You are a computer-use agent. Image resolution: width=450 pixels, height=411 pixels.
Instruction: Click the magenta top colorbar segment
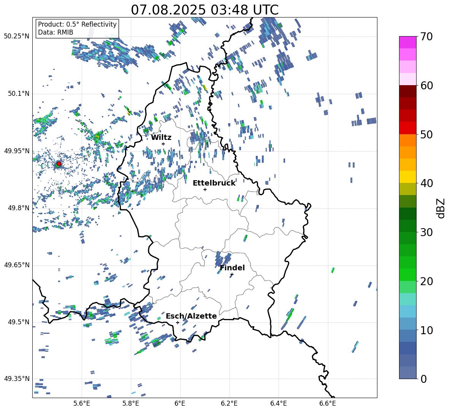(x=407, y=42)
